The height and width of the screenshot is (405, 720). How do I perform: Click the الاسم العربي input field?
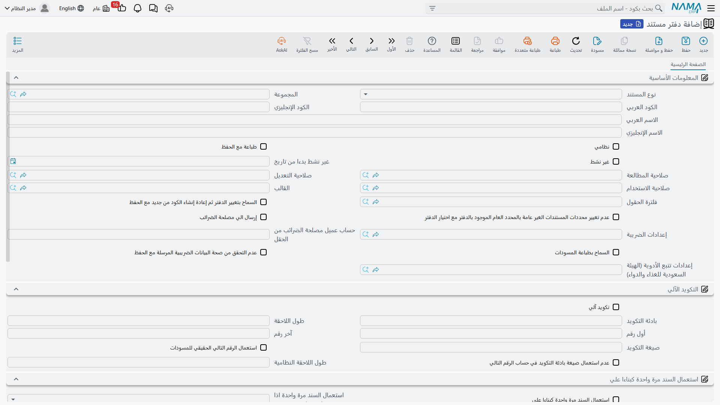click(x=315, y=120)
